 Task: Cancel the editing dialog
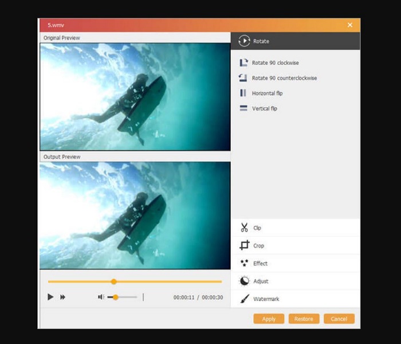coord(339,319)
